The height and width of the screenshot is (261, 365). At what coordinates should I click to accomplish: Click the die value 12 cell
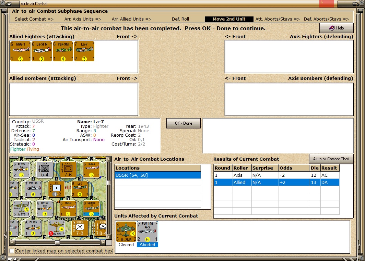coord(315,175)
